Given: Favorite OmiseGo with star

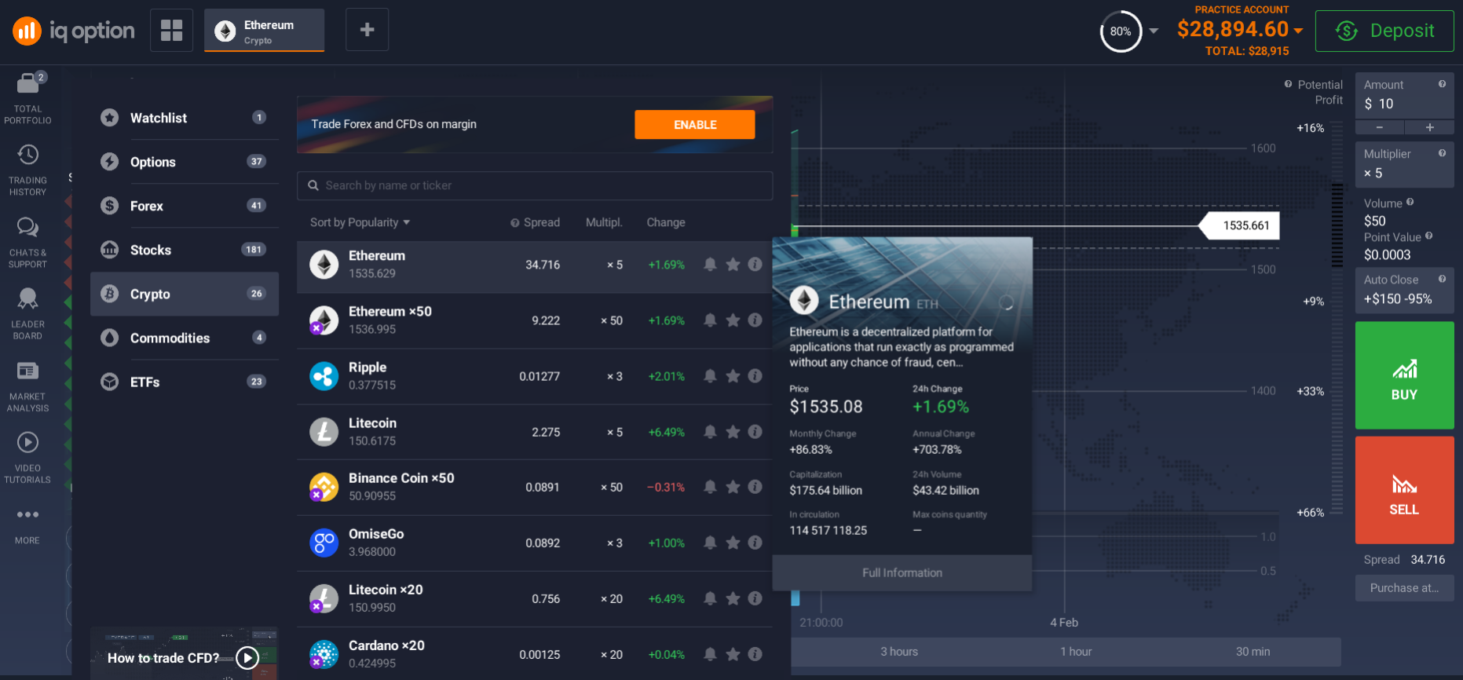Looking at the screenshot, I should (x=733, y=543).
